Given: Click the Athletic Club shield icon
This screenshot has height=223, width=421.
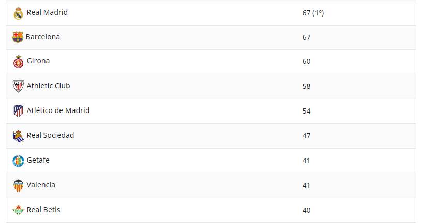Looking at the screenshot, I should pos(18,86).
